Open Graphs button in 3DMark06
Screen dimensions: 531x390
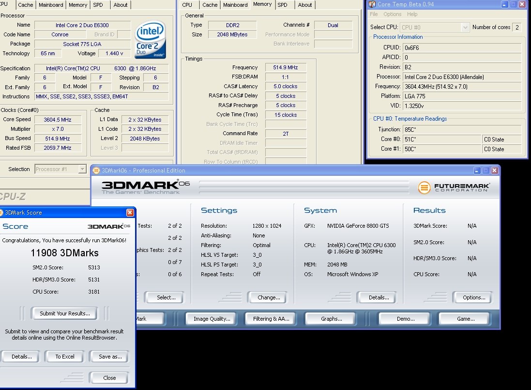click(x=331, y=319)
